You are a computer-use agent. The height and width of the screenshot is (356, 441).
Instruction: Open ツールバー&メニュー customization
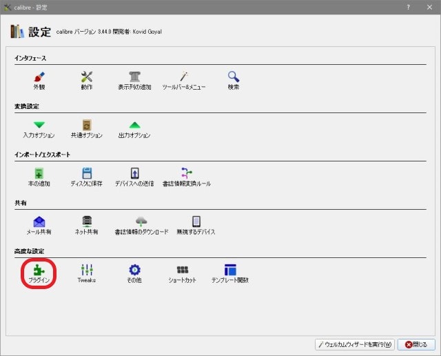184,81
